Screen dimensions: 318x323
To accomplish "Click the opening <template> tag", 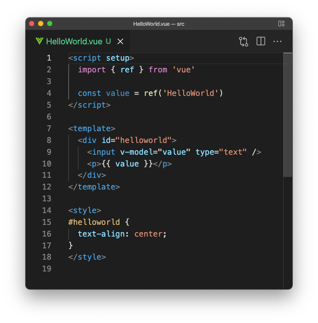I will coord(92,128).
